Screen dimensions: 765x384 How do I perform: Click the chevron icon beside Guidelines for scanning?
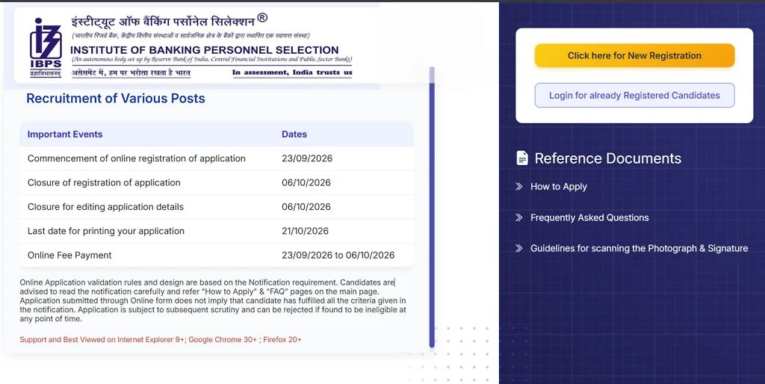[x=519, y=248]
